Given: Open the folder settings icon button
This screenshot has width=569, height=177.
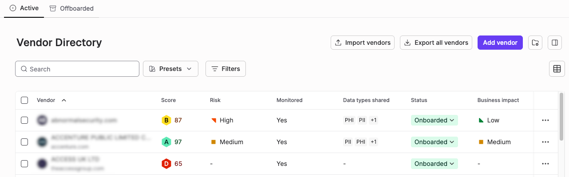Looking at the screenshot, I should 535,43.
